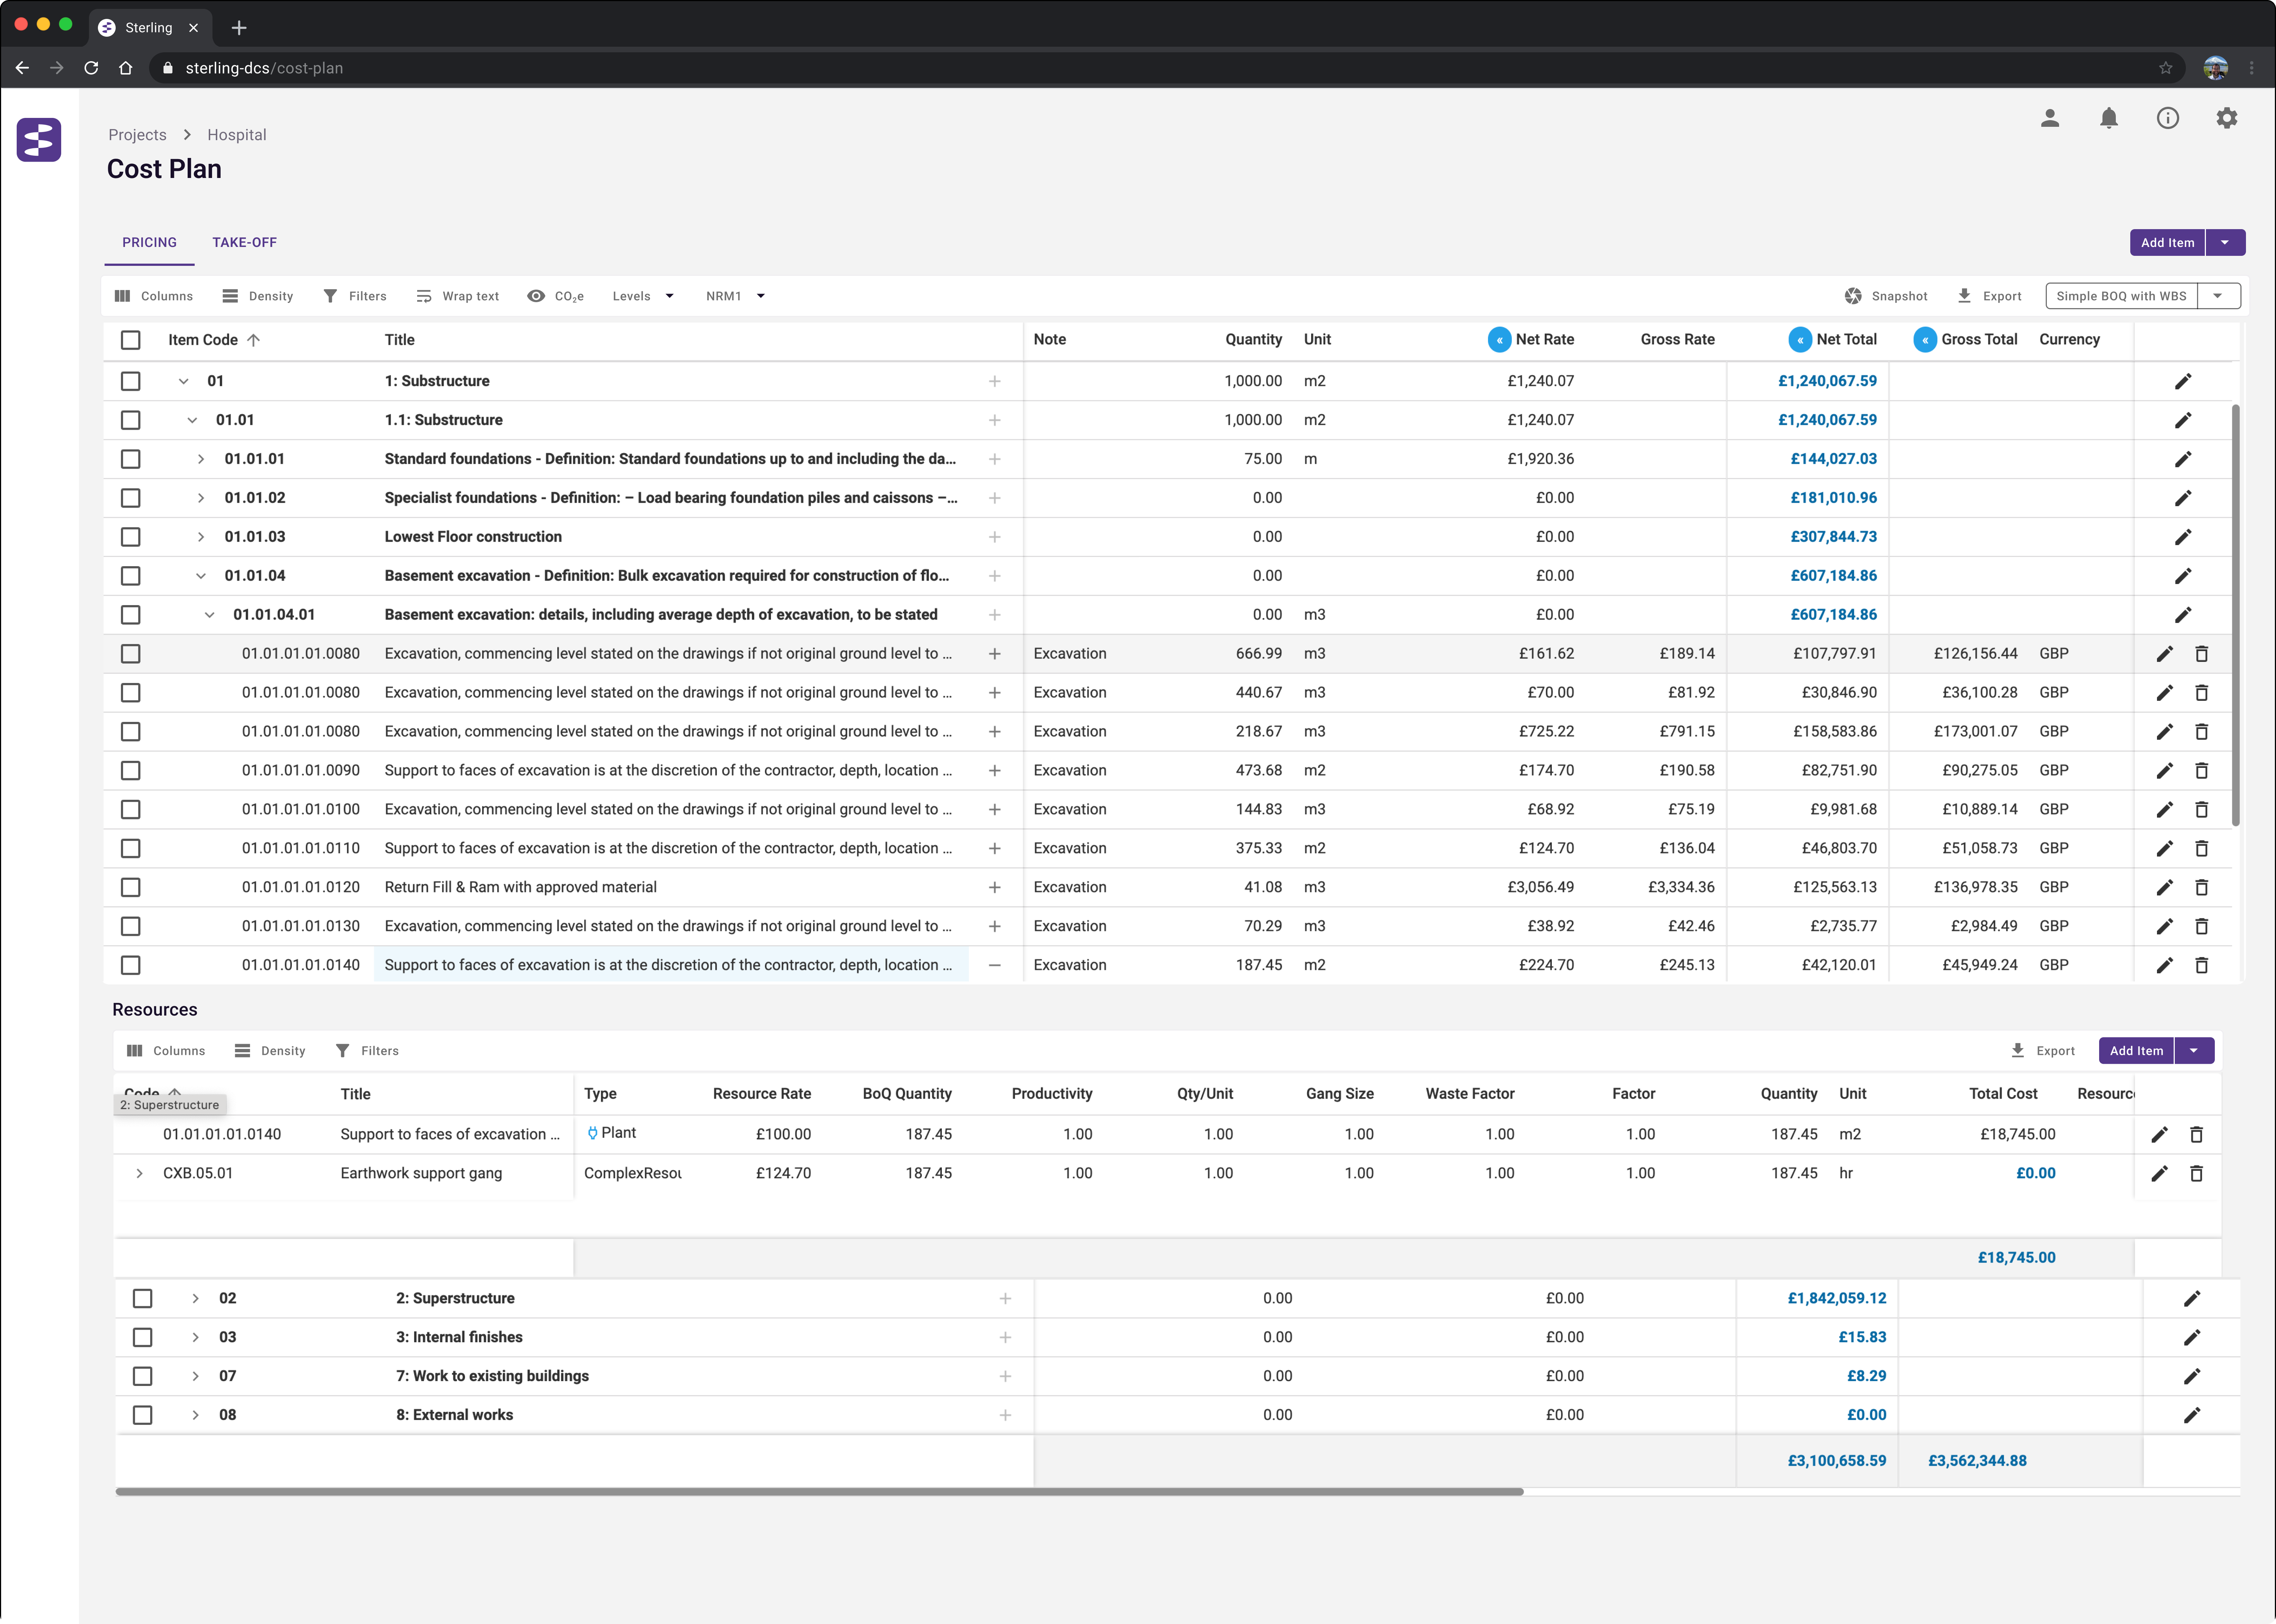2276x1624 pixels.
Task: Open the Levels dropdown
Action: pos(643,296)
